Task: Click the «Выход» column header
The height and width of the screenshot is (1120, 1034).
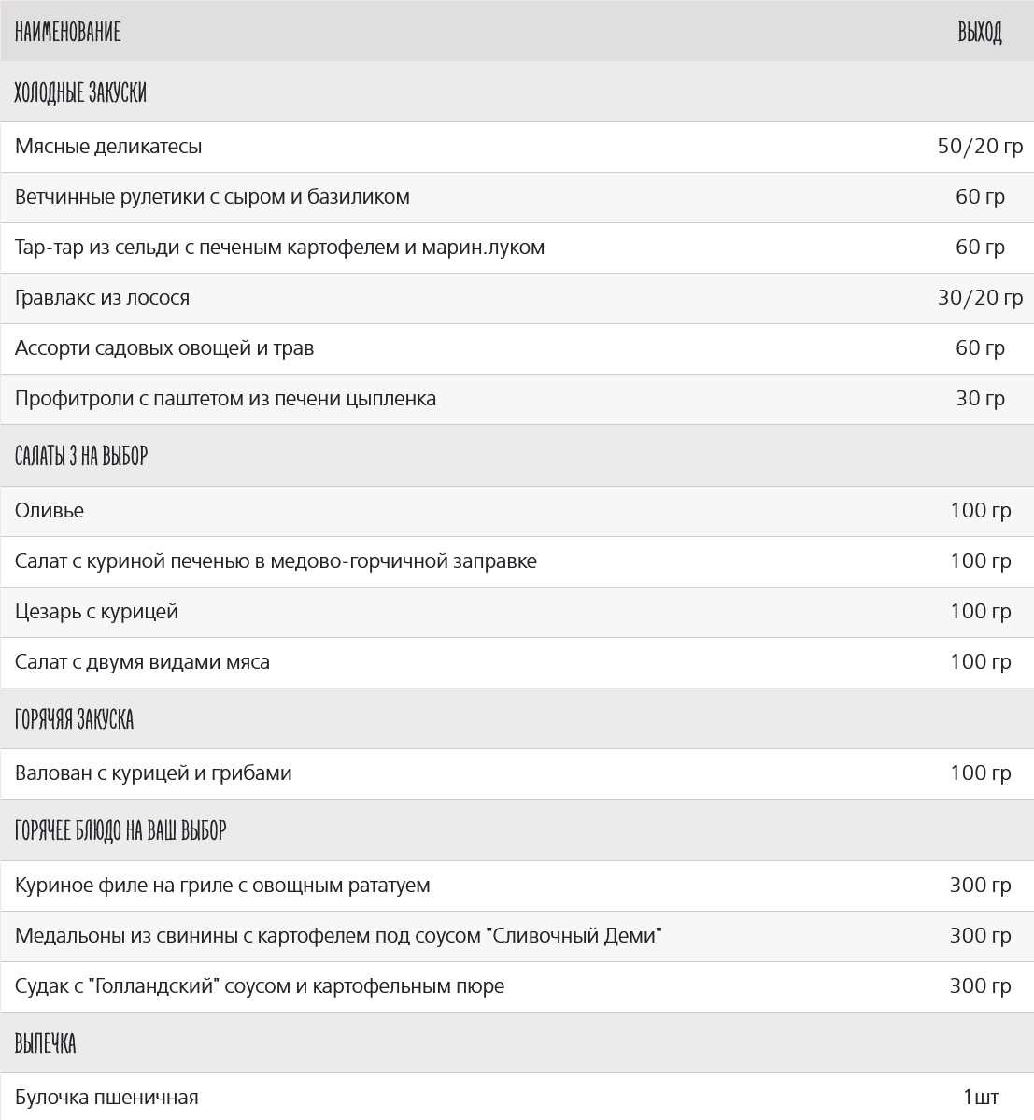Action: (x=979, y=33)
